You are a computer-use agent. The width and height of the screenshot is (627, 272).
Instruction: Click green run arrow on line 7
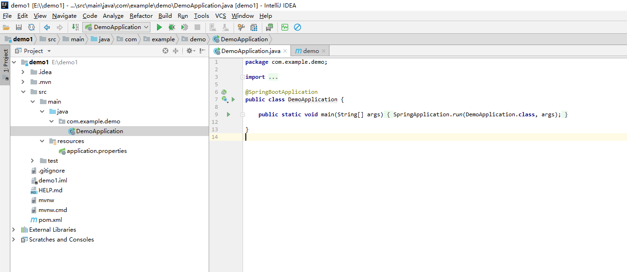(x=233, y=99)
